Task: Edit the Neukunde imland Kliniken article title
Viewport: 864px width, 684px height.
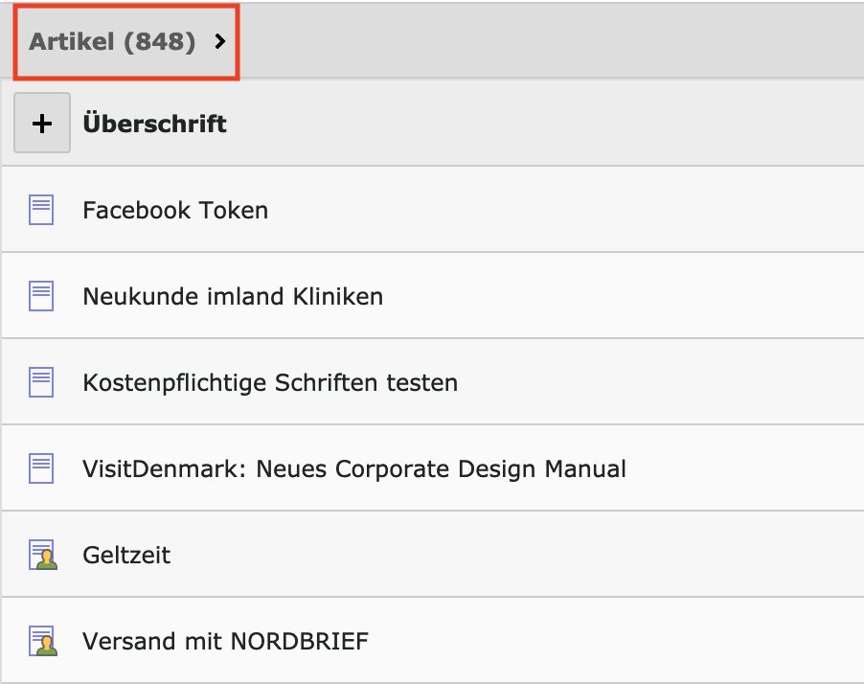Action: tap(233, 296)
